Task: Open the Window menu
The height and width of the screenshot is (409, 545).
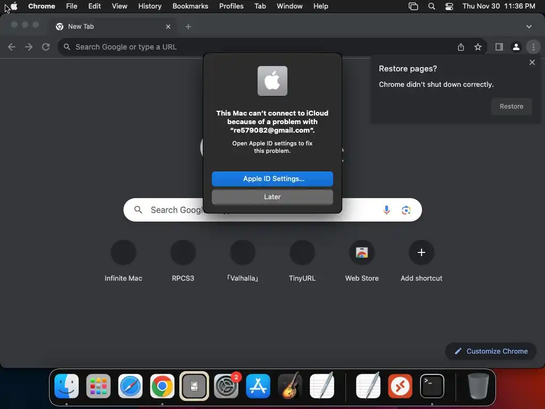Action: (x=290, y=6)
